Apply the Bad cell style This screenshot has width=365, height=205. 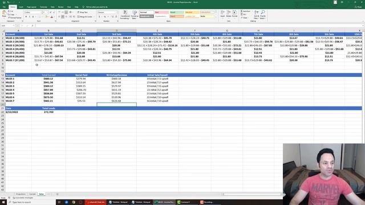(161, 12)
